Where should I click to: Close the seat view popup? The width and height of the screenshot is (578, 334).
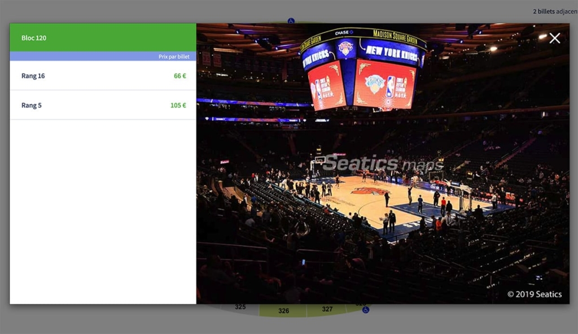(x=554, y=38)
